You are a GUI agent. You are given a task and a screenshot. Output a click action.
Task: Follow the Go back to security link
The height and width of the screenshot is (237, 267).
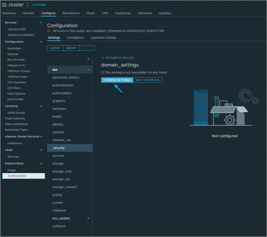118,58
